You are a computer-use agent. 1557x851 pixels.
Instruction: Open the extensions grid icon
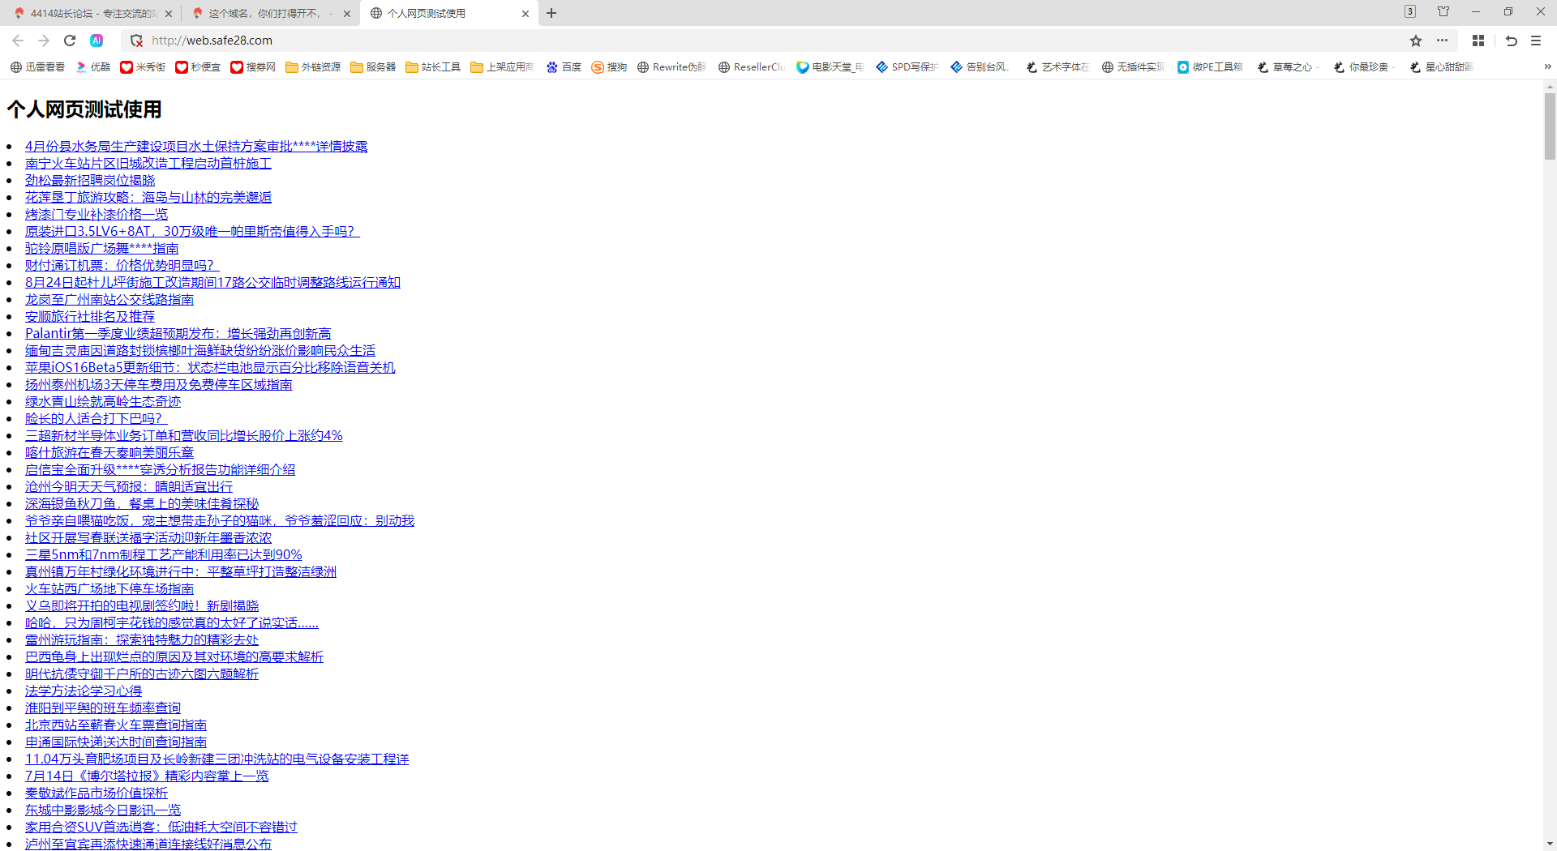click(x=1478, y=41)
